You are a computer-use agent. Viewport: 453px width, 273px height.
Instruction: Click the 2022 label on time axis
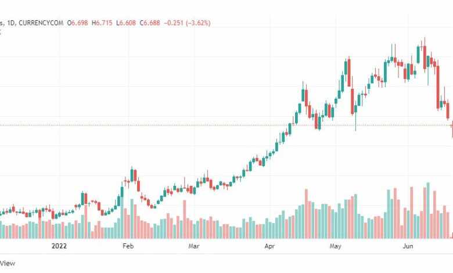59,246
